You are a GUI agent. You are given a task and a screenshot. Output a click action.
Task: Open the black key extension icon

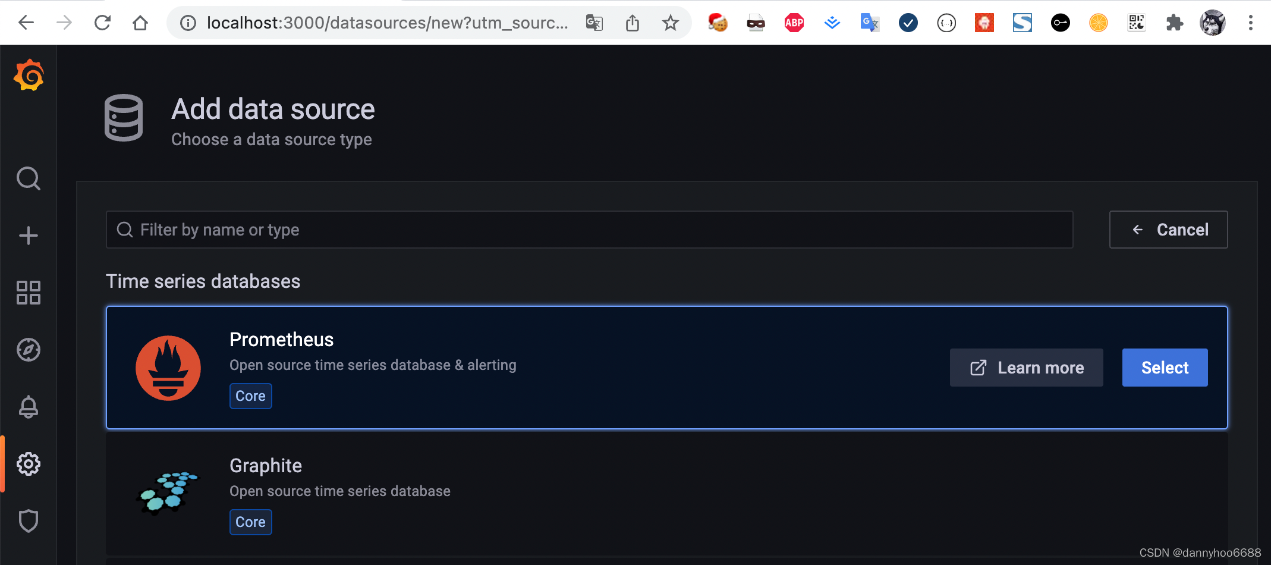click(x=1061, y=23)
